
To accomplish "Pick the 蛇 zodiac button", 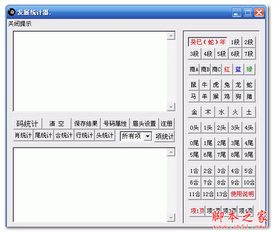I will click(250, 85).
